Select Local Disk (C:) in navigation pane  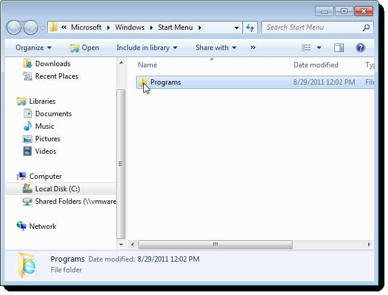pyautogui.click(x=60, y=189)
